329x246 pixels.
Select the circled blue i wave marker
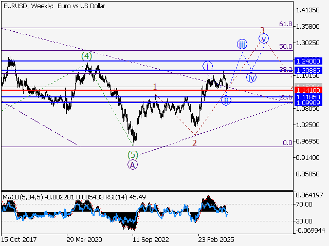[208, 66]
